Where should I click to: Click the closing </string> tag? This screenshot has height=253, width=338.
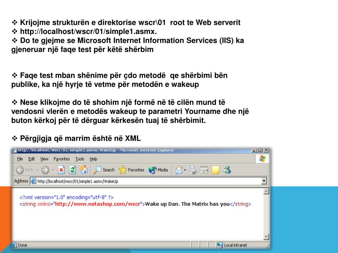(x=240, y=204)
